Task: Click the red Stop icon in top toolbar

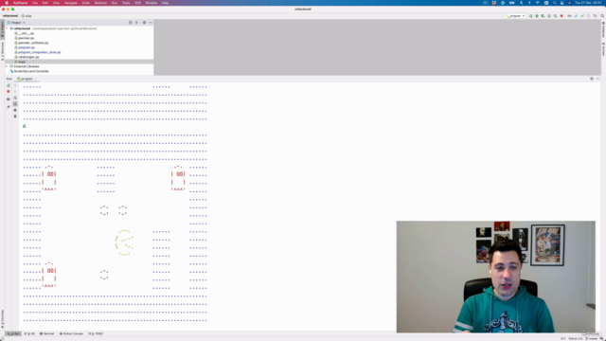Action: click(x=561, y=16)
